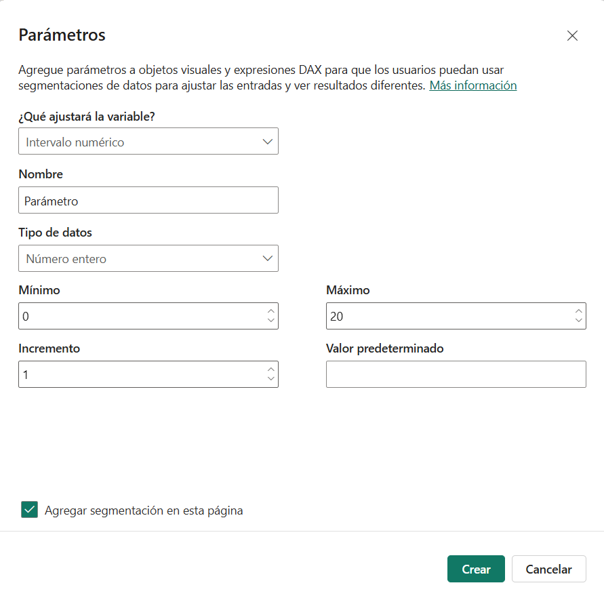This screenshot has width=604, height=600.
Task: Decrease the Mínimo value with down arrow
Action: pyautogui.click(x=270, y=320)
